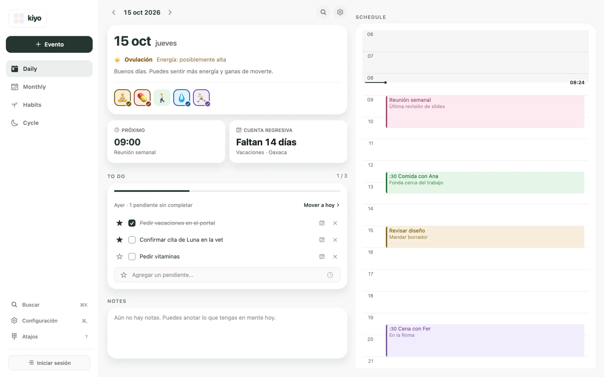
Task: Open the Habits section
Action: point(49,105)
